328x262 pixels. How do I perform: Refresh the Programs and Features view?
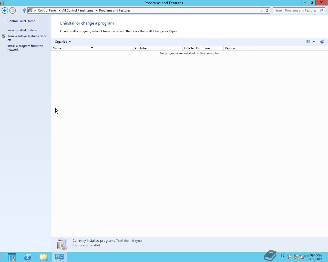267,10
